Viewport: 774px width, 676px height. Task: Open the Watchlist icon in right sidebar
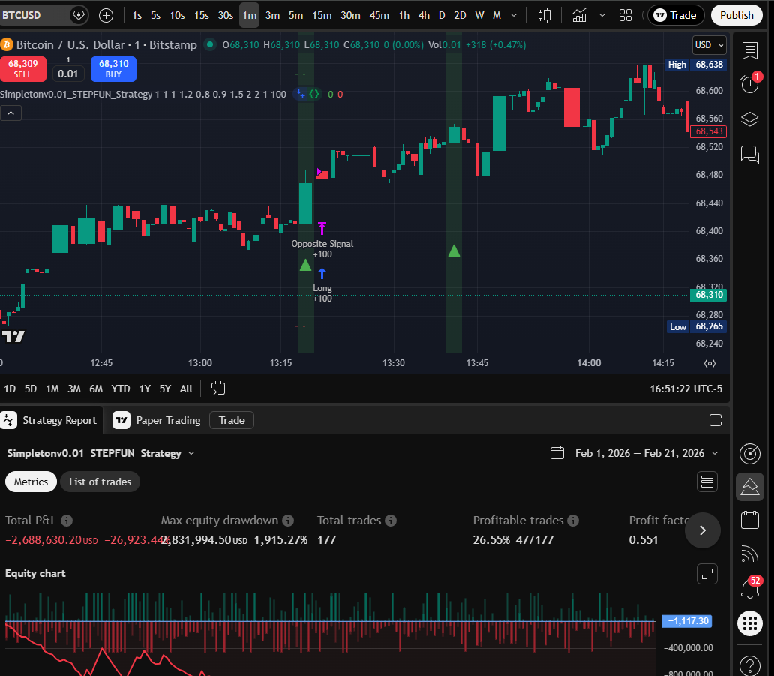[750, 50]
